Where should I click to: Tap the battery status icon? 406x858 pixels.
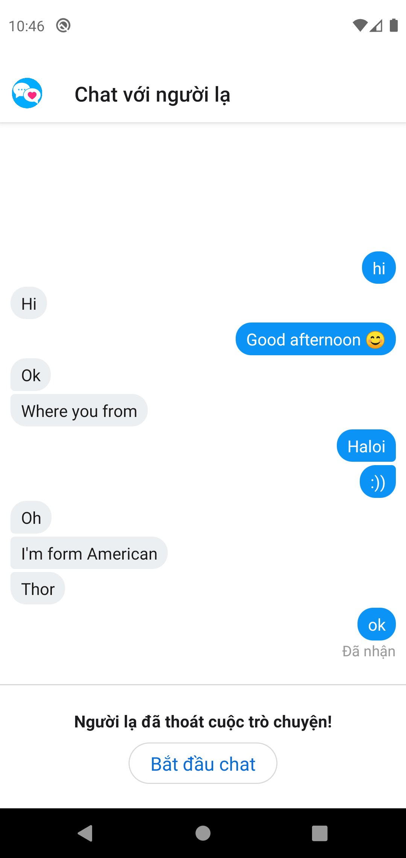pos(394,26)
